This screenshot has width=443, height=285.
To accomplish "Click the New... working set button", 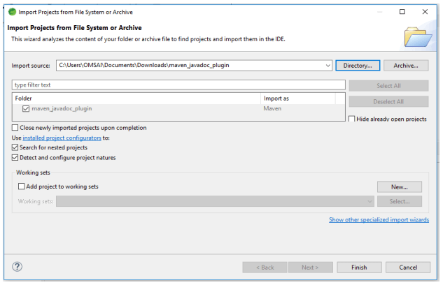I will click(x=400, y=187).
